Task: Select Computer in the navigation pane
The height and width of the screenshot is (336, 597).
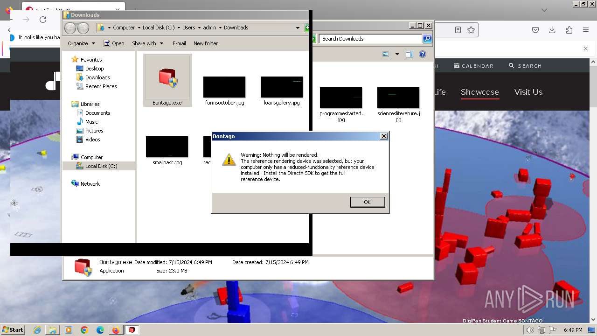Action: [91, 157]
